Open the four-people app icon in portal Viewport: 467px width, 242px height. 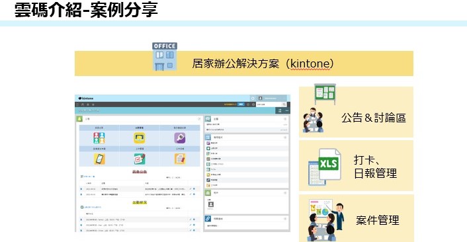pos(99,138)
